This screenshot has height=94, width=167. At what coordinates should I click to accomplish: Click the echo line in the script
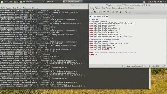coord(113,53)
